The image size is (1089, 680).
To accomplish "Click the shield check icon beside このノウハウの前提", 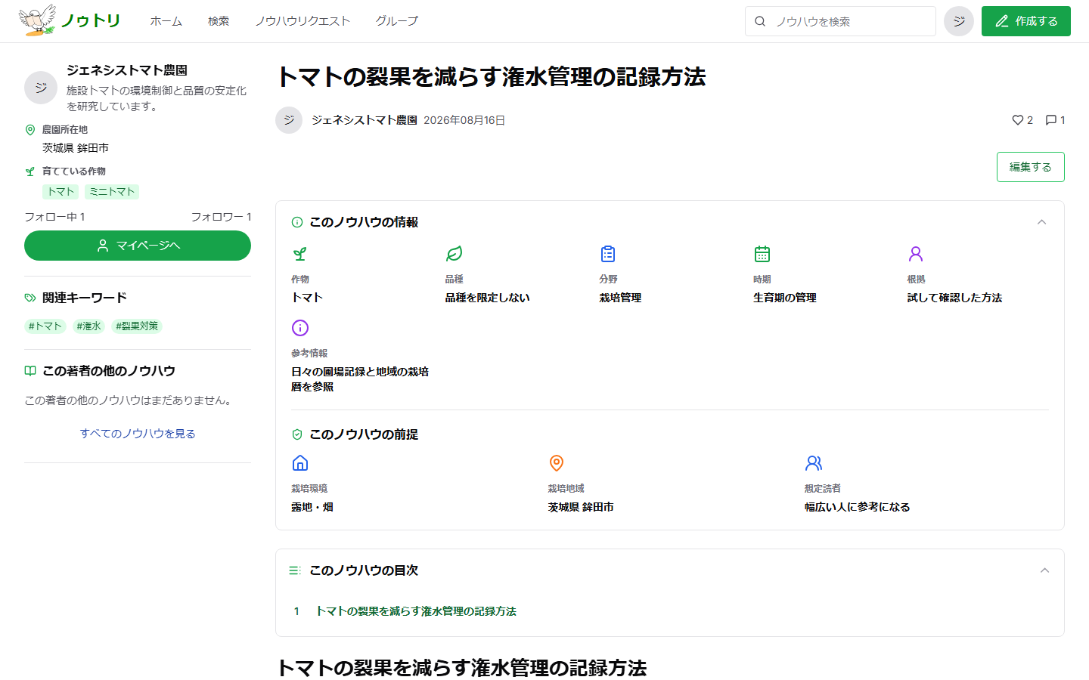I will [297, 434].
